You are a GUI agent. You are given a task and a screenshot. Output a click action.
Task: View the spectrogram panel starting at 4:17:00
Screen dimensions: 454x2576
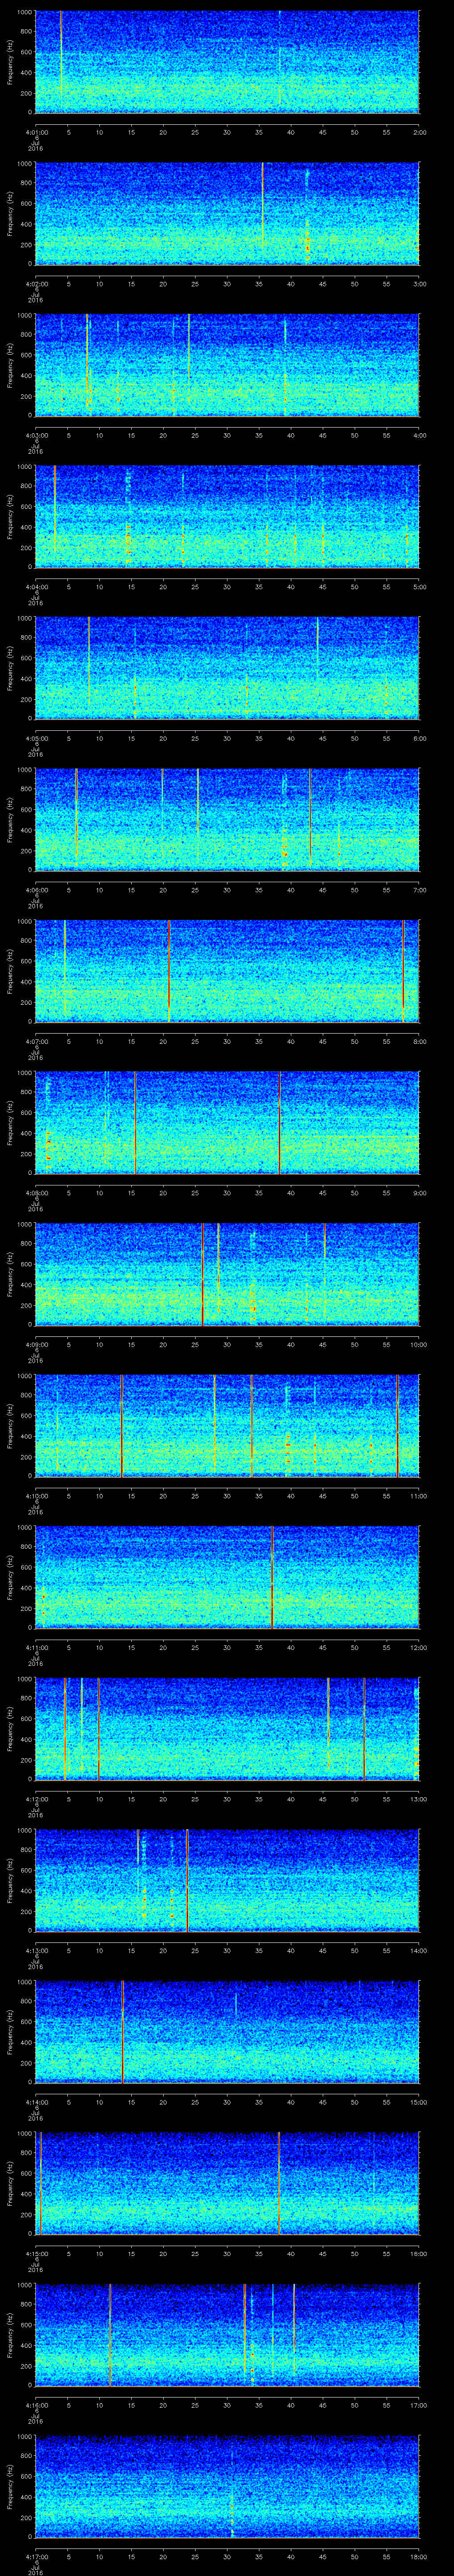coord(227,2486)
